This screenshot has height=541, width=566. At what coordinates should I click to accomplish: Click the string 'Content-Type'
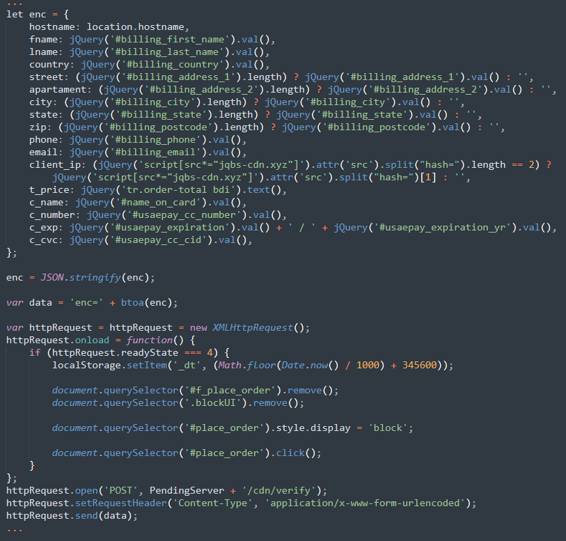tap(212, 503)
